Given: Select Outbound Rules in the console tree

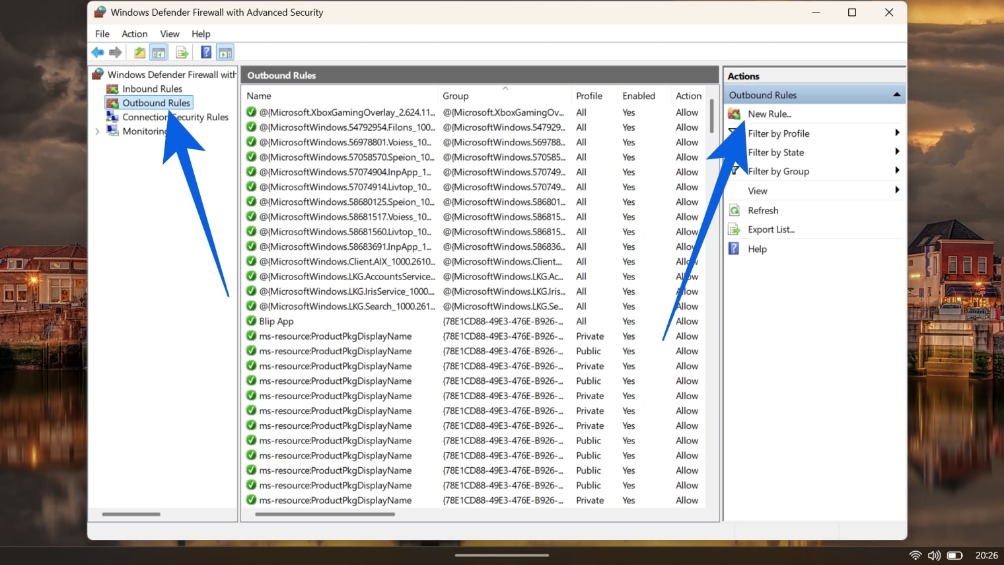Looking at the screenshot, I should (x=156, y=102).
